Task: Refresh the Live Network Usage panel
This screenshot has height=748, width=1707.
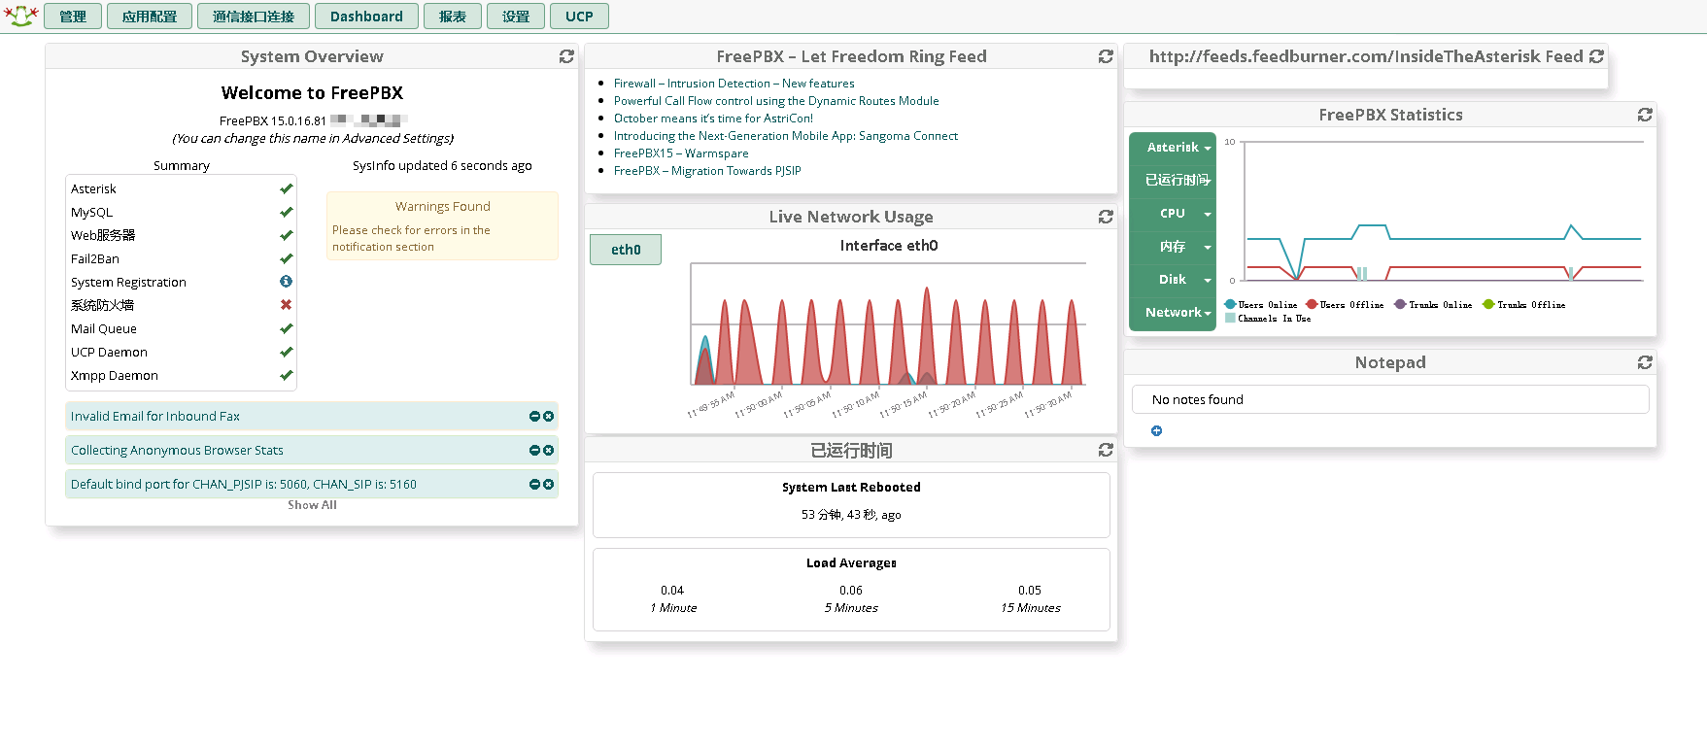Action: click(1106, 217)
